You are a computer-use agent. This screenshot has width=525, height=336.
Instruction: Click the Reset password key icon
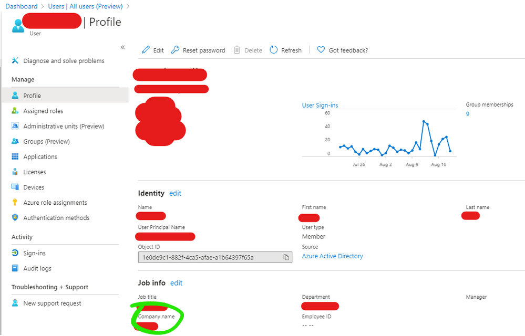[175, 50]
